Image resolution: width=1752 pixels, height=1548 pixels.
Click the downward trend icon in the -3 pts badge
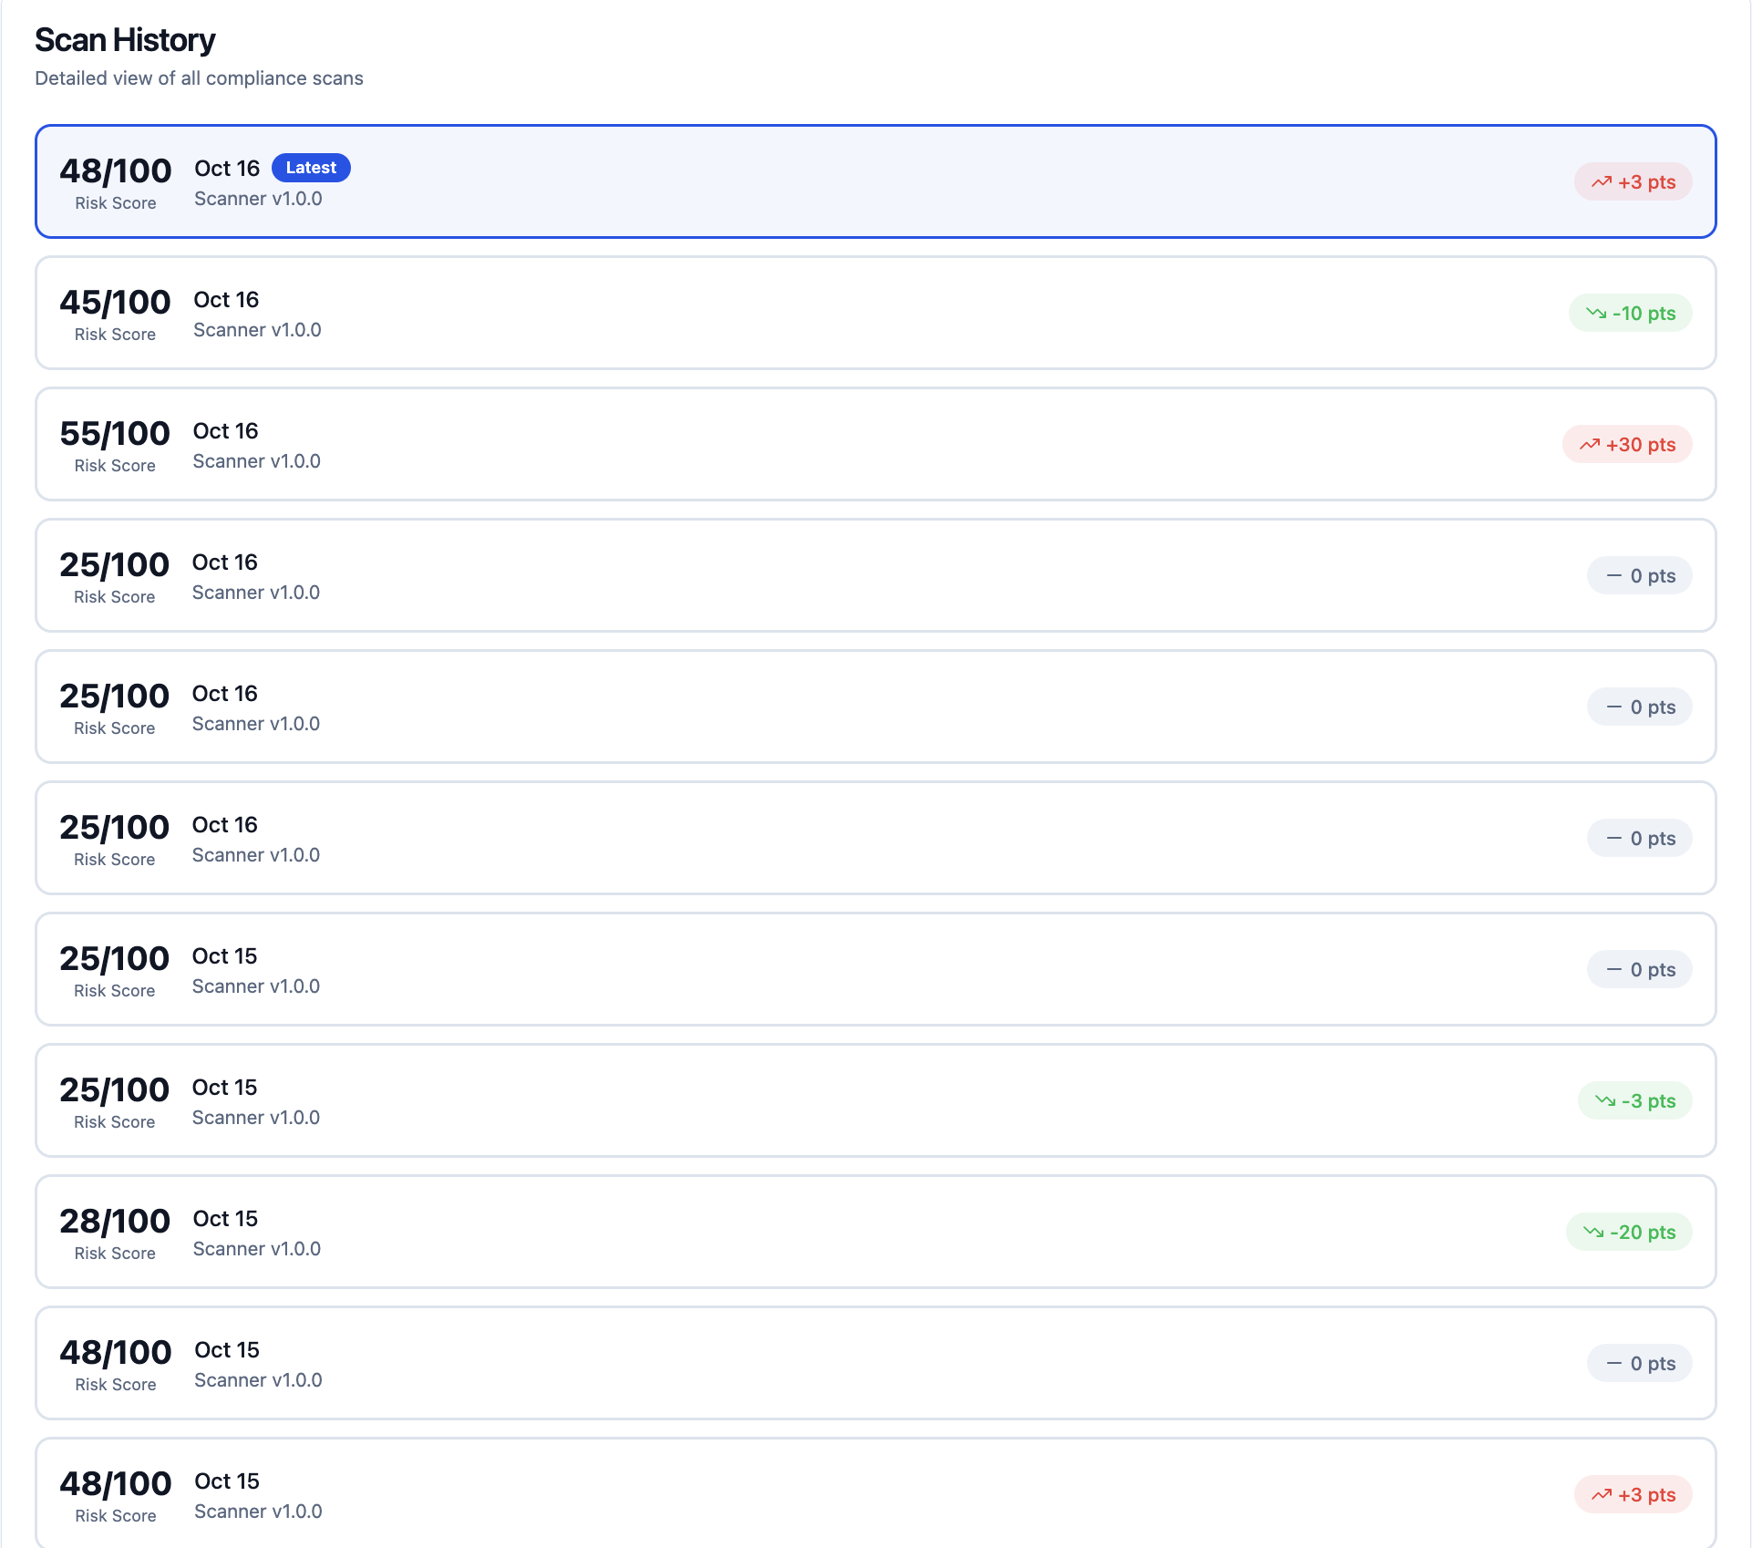(1605, 1101)
